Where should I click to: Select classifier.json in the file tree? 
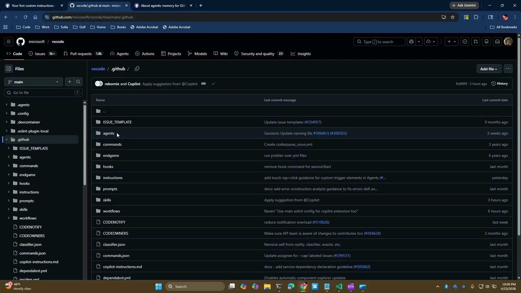[x=30, y=244]
